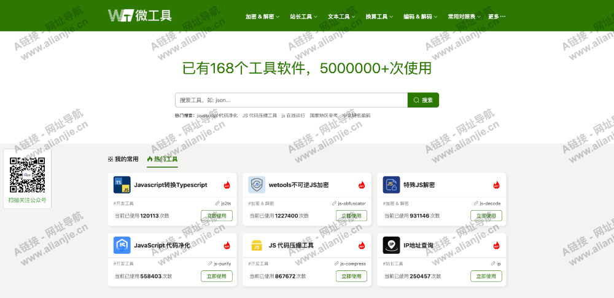Viewport: 614px width, 298px height.
Task: Open the JS 代码压缩工具 yellow icon
Action: click(x=257, y=245)
